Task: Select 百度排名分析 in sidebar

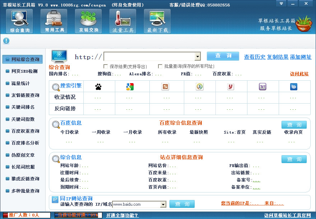Action: (x=22, y=143)
